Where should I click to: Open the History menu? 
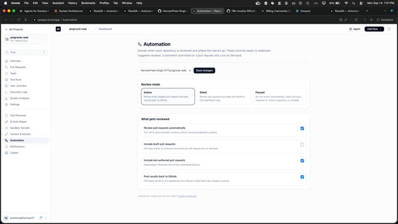coord(72,3)
